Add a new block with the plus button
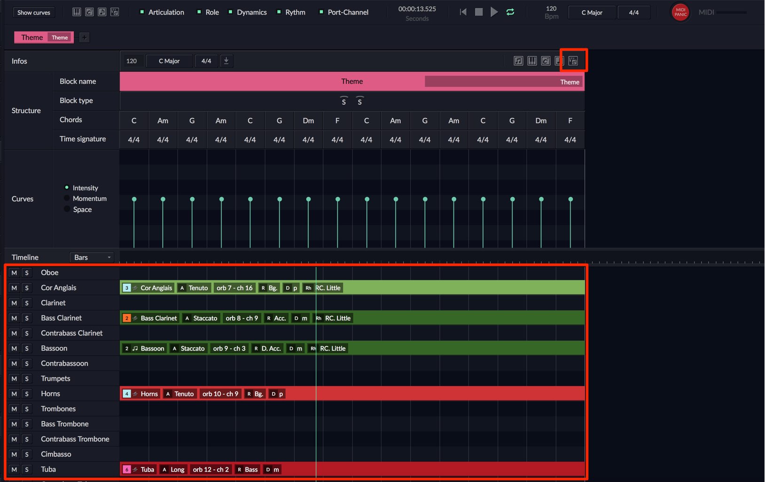 (x=84, y=37)
